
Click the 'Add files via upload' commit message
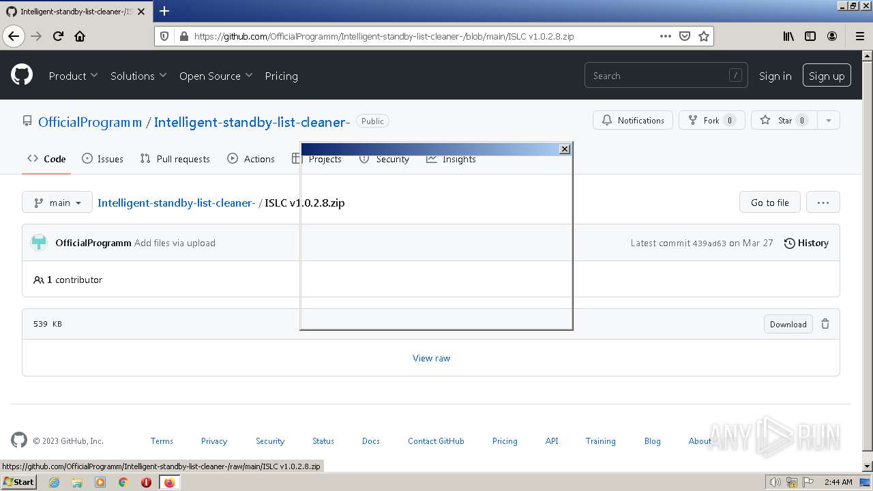pos(175,243)
